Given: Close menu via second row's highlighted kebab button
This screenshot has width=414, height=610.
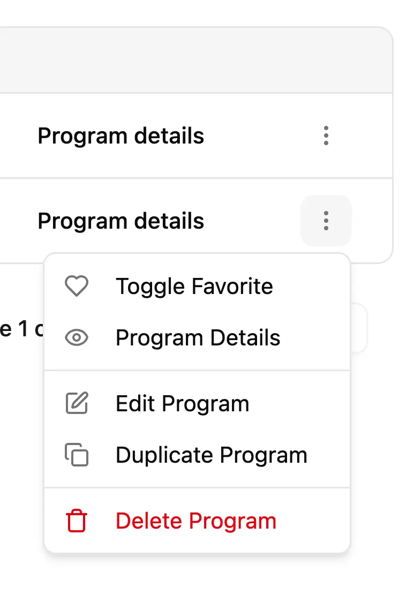Looking at the screenshot, I should pos(326,221).
